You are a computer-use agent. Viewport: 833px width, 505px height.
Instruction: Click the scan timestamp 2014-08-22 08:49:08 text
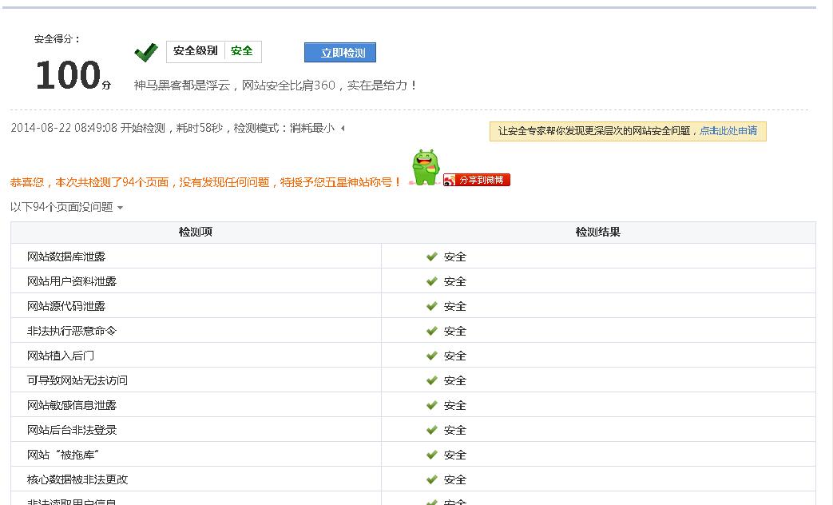tap(64, 128)
